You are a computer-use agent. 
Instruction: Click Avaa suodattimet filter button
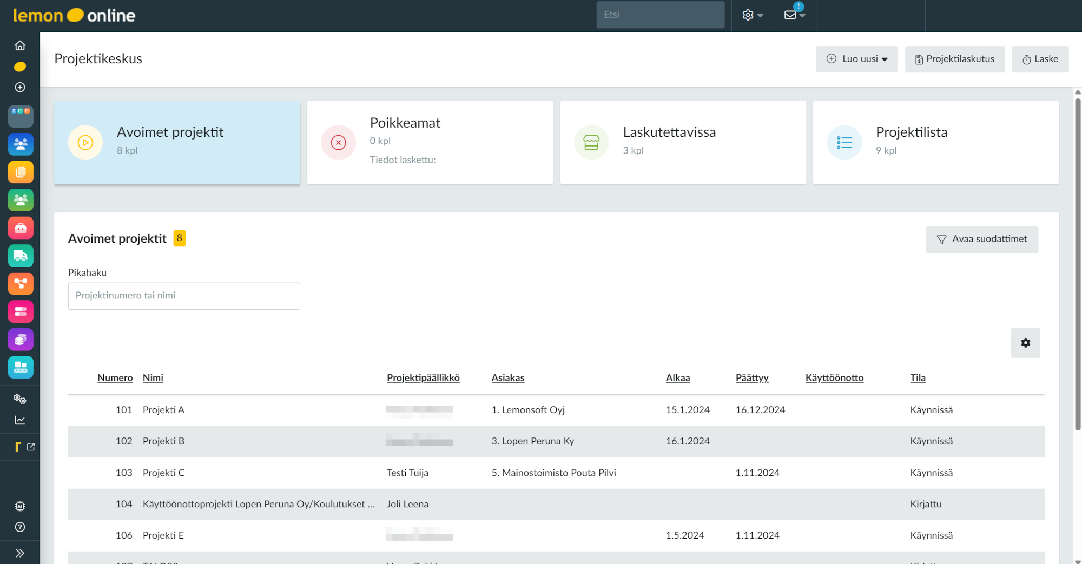981,239
